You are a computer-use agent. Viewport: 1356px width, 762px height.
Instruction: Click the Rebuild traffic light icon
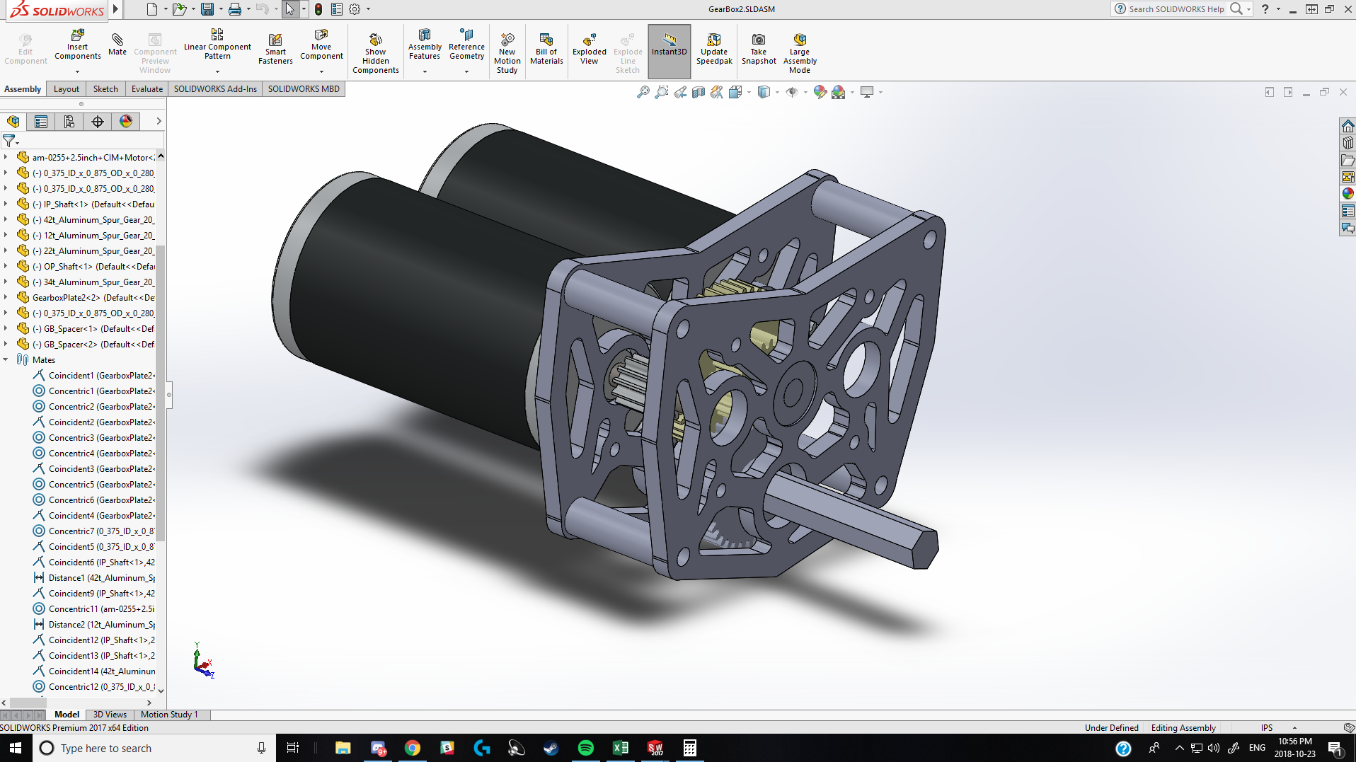(x=318, y=9)
